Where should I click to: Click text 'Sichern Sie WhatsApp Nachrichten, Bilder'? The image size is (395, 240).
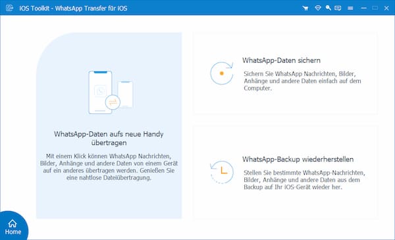(x=300, y=74)
